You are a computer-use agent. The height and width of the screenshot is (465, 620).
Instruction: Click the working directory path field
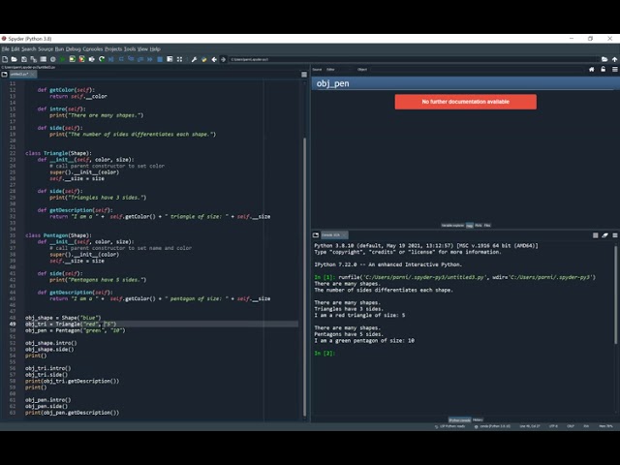coord(414,59)
